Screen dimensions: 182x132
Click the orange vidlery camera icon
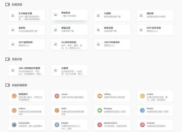click(100, 96)
